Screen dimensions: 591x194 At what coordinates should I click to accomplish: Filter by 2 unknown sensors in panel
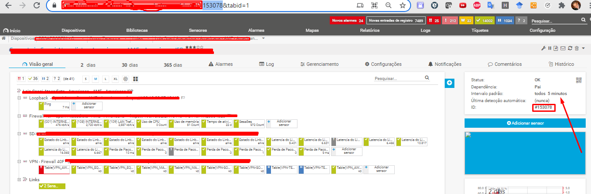[57, 79]
